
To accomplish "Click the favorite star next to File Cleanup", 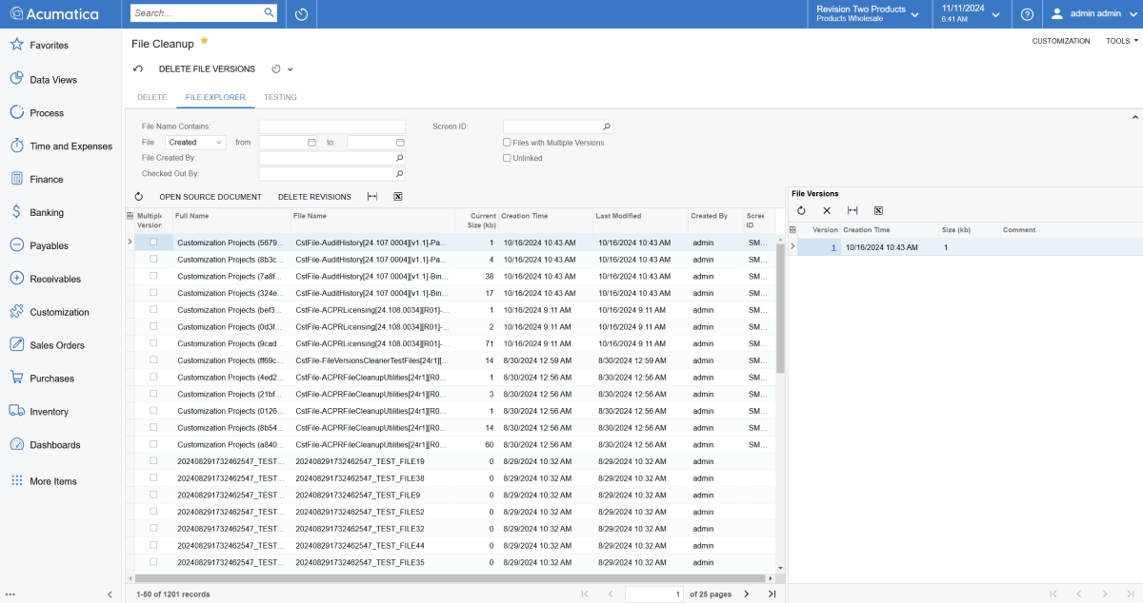I will point(204,42).
